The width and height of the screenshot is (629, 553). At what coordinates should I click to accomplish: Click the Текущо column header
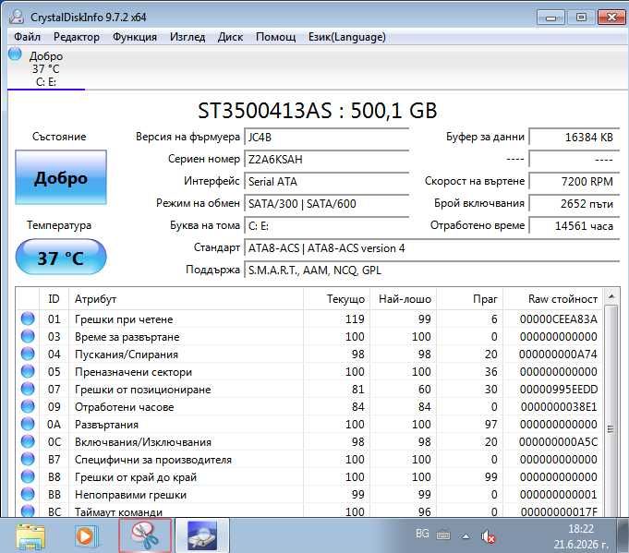coord(336,299)
